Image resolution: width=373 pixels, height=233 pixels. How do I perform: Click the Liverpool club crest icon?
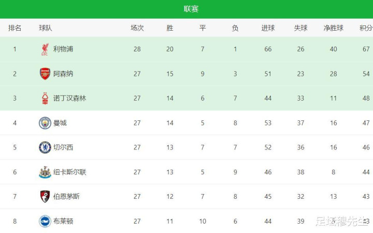coord(45,49)
